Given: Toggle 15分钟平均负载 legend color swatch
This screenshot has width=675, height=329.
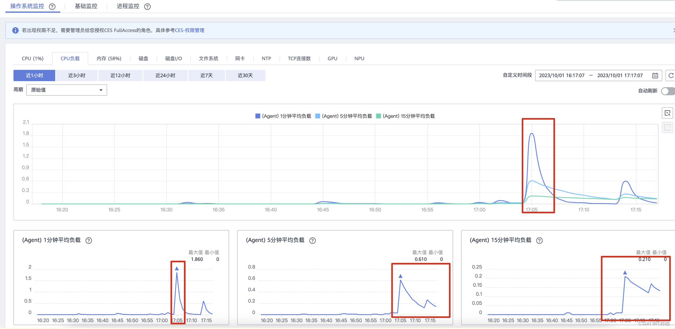Looking at the screenshot, I should coord(378,116).
